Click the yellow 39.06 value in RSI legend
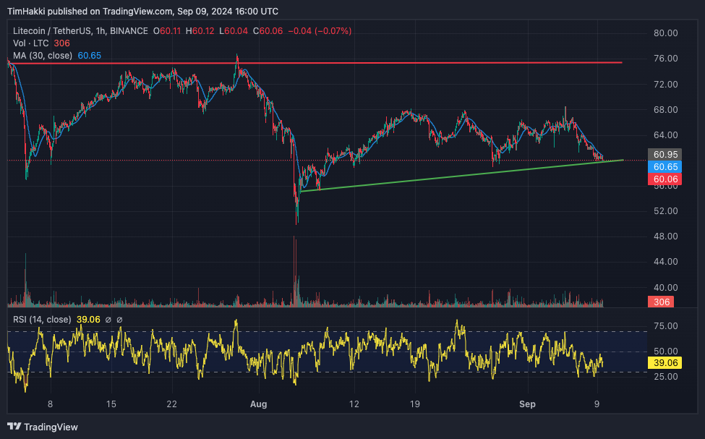 [88, 320]
